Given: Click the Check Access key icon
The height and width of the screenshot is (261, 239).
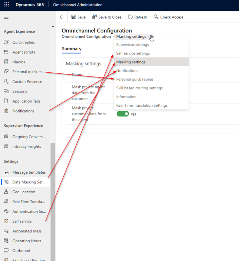Looking at the screenshot, I should coord(156,17).
